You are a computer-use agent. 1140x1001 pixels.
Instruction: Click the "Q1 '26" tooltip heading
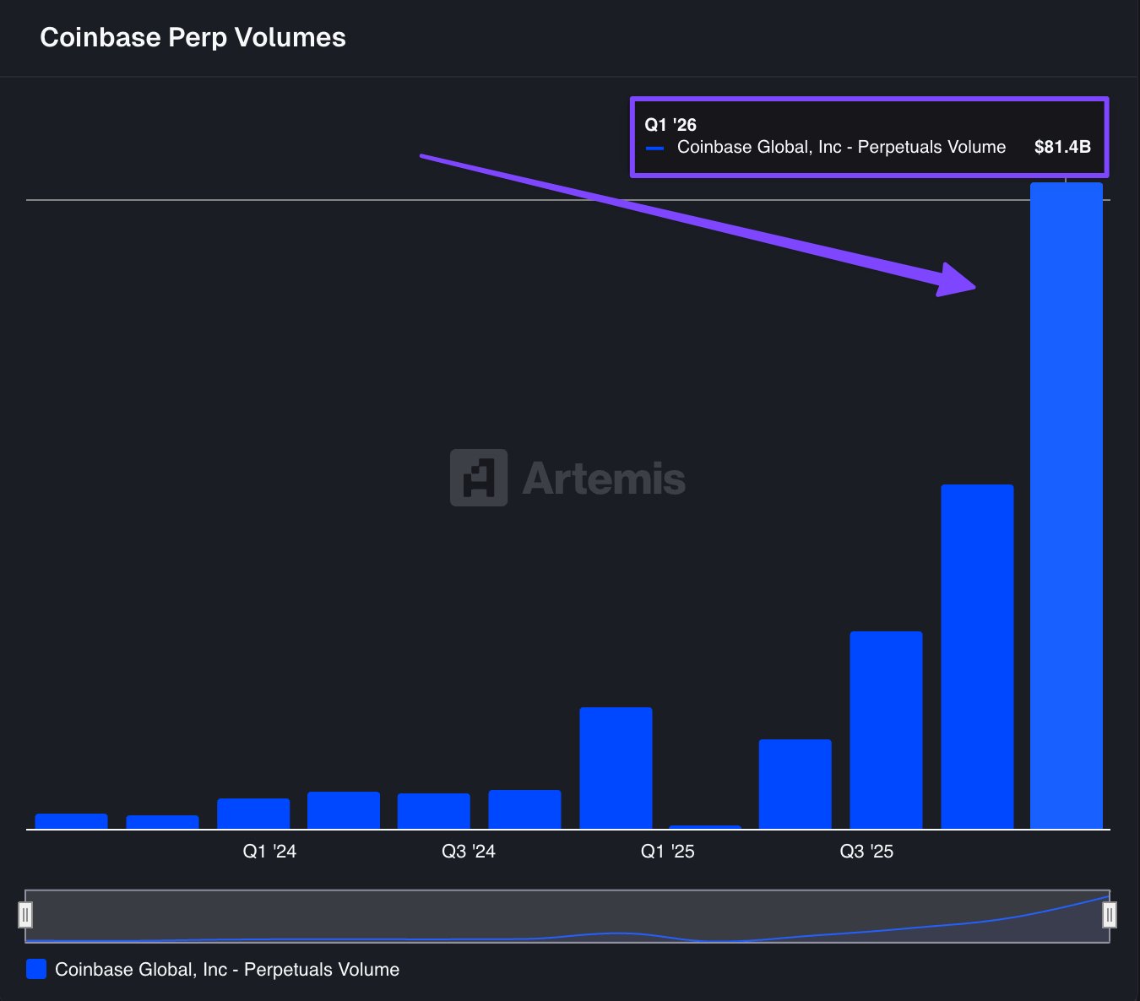[x=670, y=125]
